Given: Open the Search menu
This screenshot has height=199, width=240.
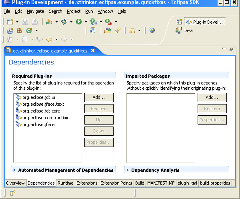Looking at the screenshot, I should pos(56,11).
